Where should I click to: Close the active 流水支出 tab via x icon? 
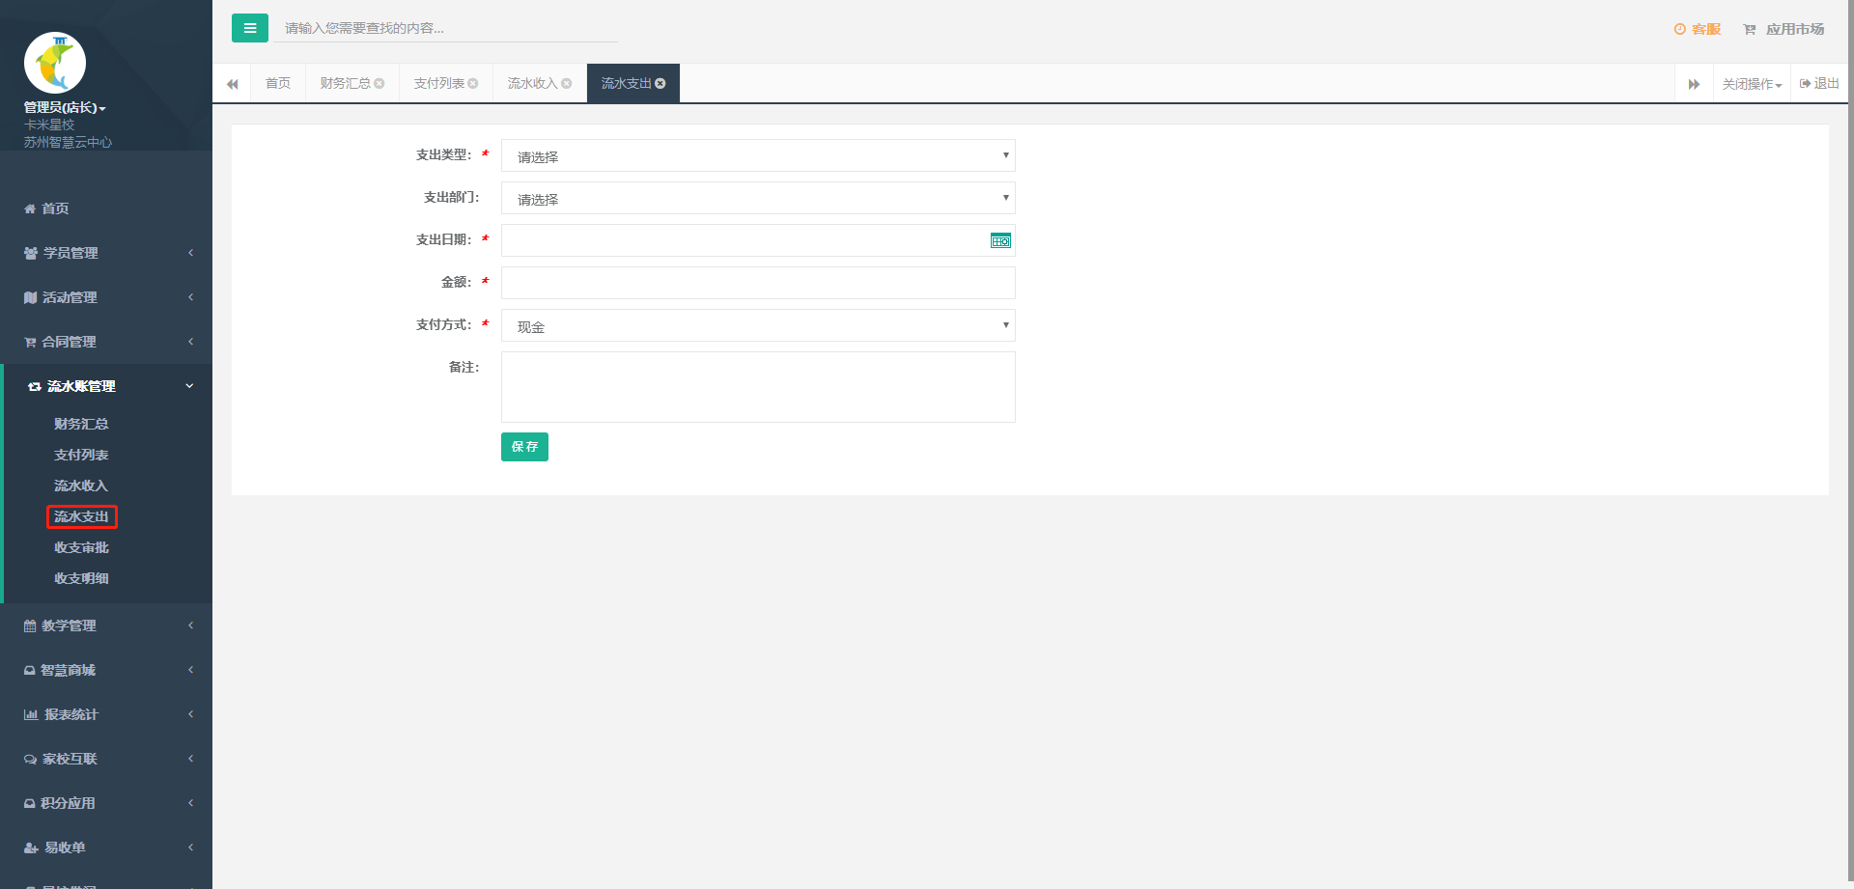pyautogui.click(x=660, y=84)
